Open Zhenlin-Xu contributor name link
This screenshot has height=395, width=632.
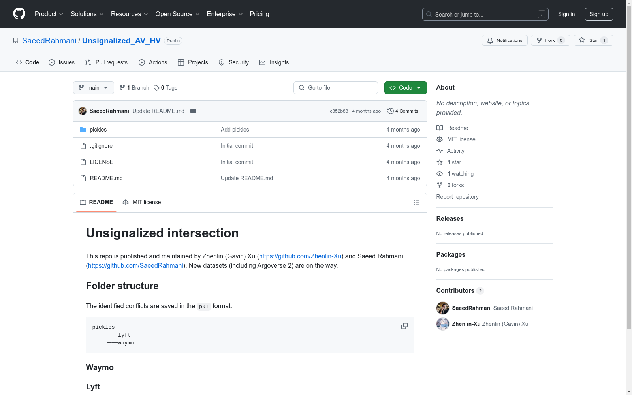[x=466, y=324]
